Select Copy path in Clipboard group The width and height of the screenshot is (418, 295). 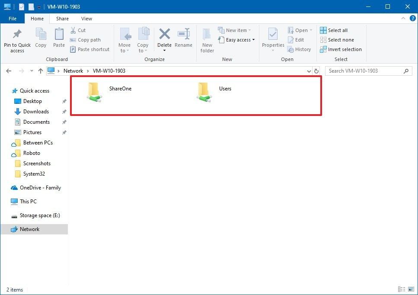[85, 40]
